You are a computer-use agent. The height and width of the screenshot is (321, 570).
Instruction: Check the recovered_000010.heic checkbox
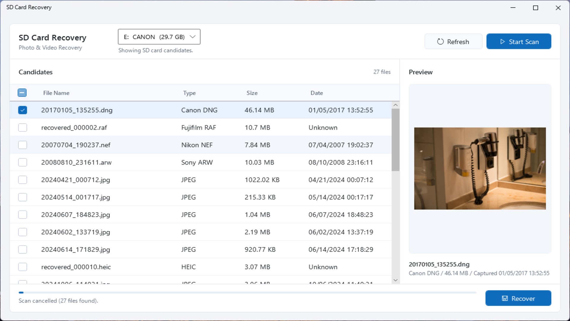coord(23,267)
